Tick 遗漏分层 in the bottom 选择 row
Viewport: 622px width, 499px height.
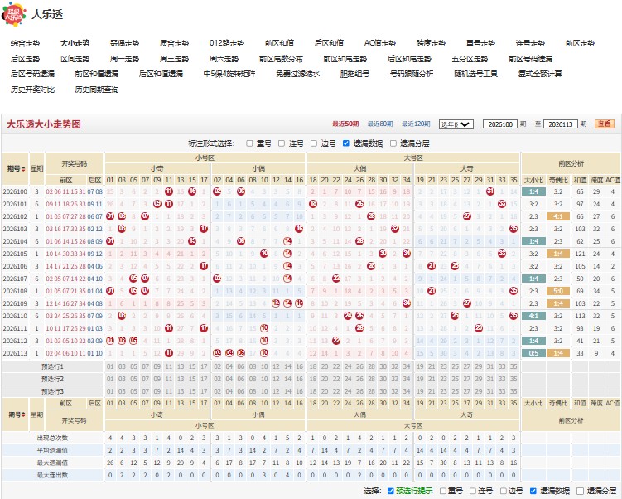pyautogui.click(x=580, y=491)
